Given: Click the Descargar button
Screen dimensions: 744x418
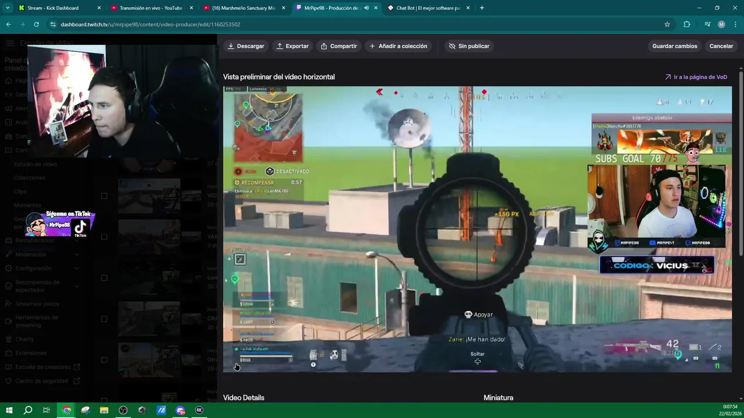Looking at the screenshot, I should [246, 46].
